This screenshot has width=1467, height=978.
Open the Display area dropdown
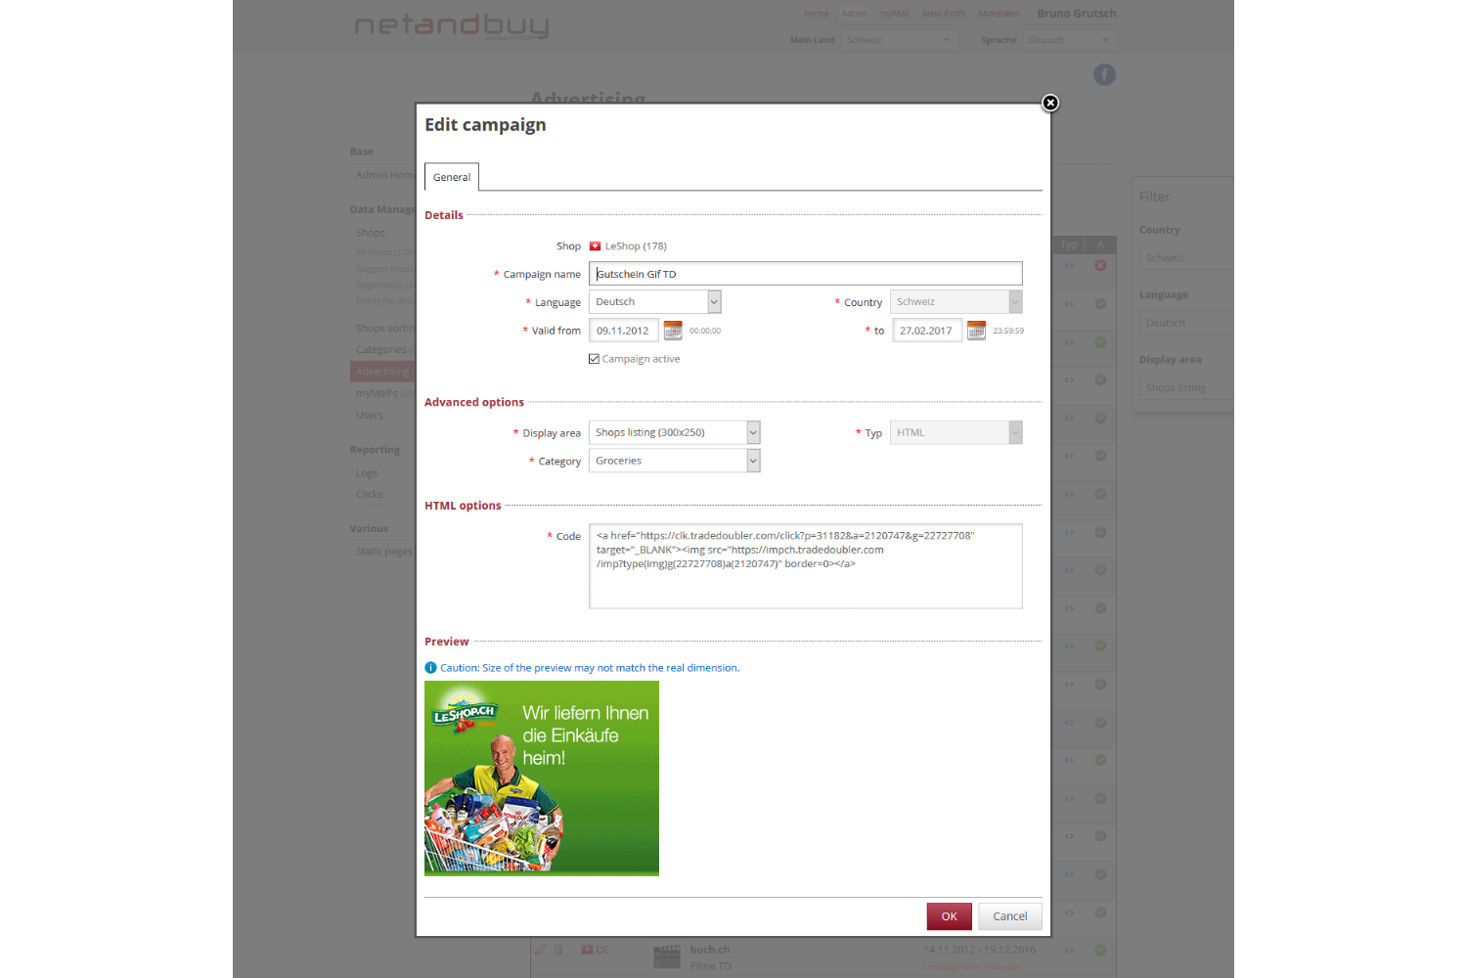pos(753,432)
